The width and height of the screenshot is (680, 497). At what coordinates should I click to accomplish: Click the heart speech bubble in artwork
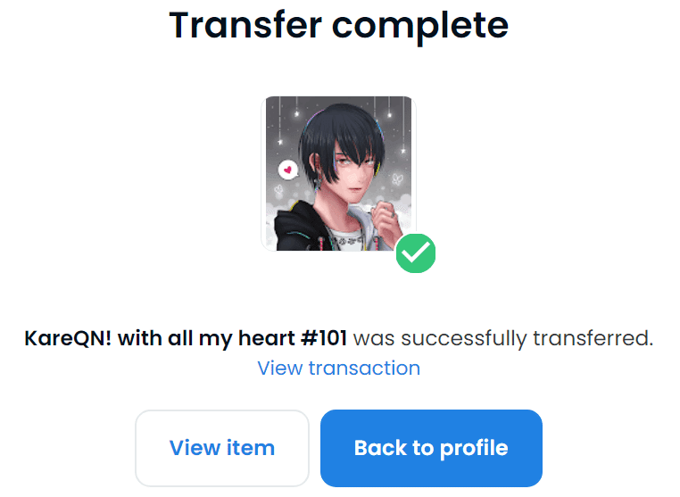288,170
